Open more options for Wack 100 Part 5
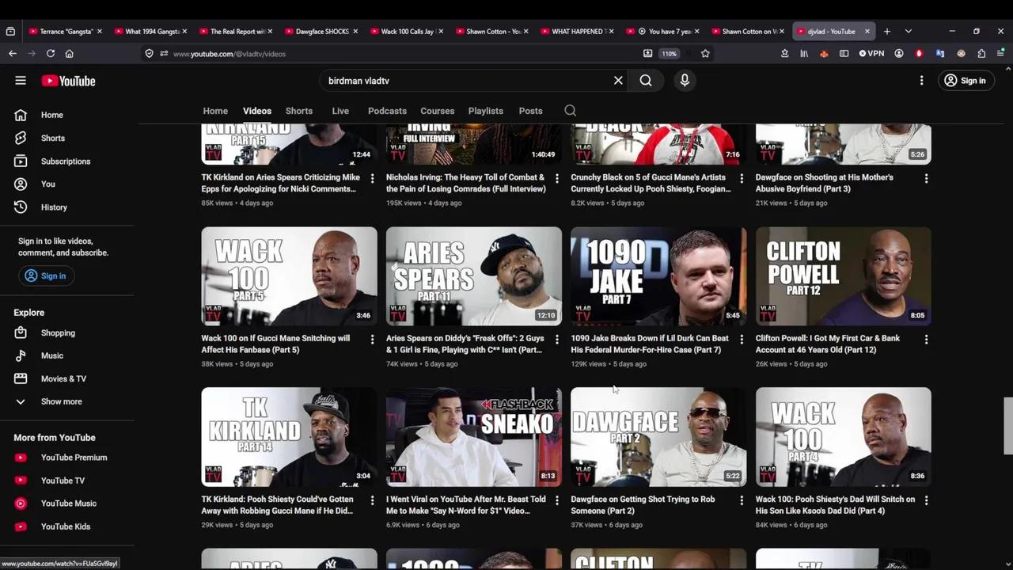Viewport: 1013px width, 570px height. [372, 339]
